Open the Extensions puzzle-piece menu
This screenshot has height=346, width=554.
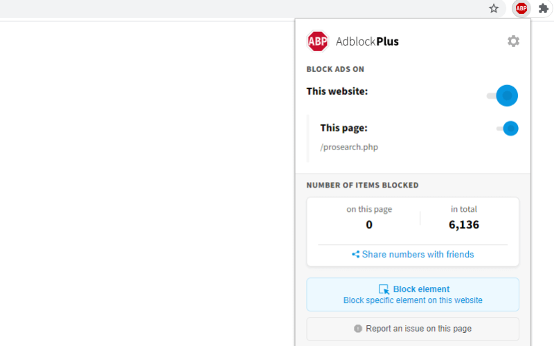(x=543, y=8)
